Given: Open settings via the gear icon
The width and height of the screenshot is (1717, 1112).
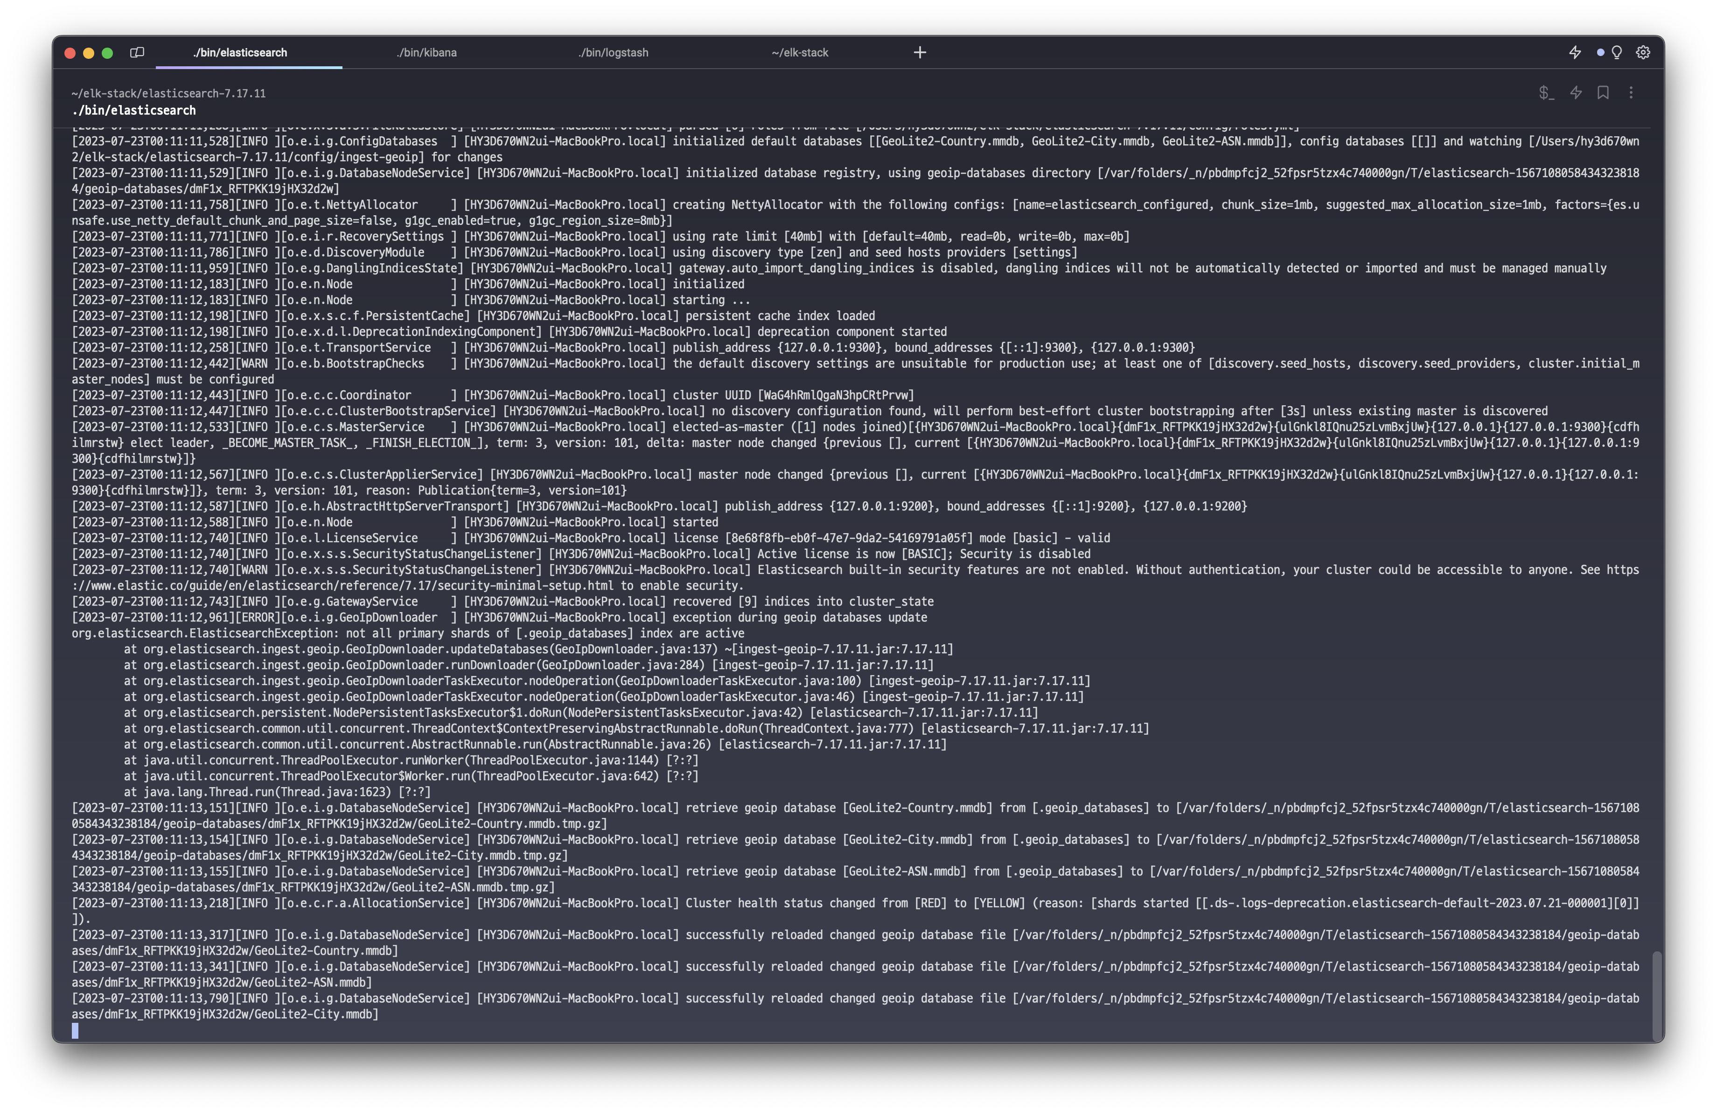Looking at the screenshot, I should tap(1643, 53).
